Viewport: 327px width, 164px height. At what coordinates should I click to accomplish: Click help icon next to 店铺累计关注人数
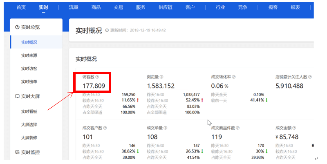tap(310, 77)
